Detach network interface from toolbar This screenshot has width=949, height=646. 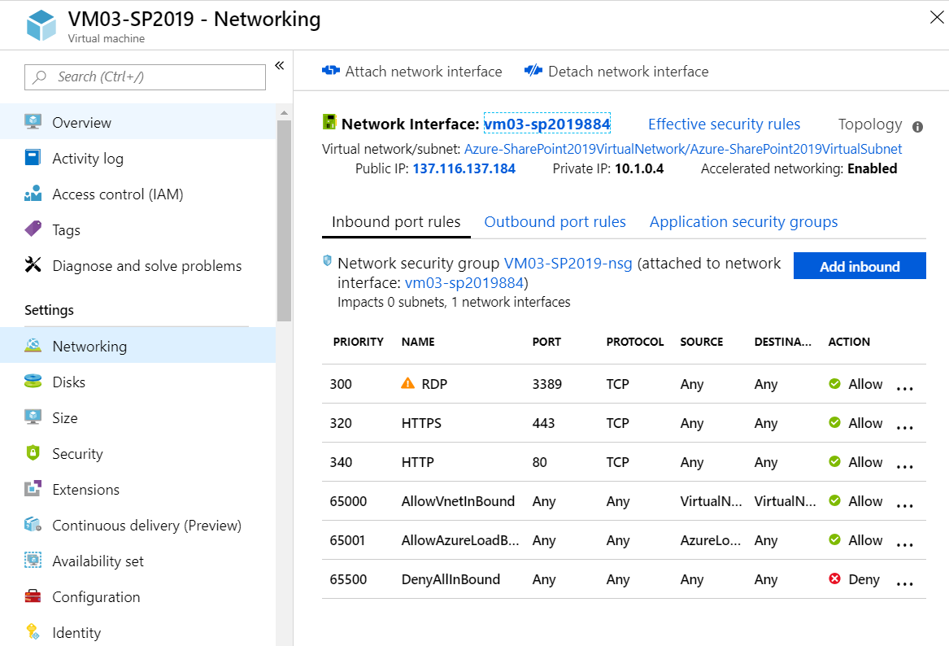(616, 72)
